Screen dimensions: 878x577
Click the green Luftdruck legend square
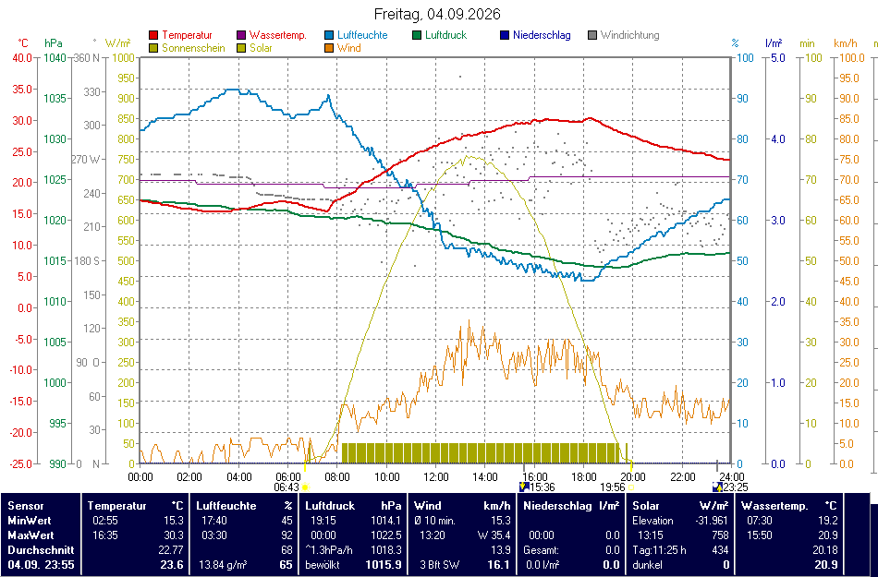[417, 35]
